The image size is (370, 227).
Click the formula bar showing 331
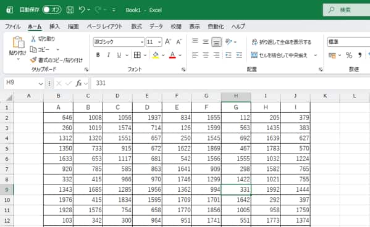[x=231, y=83]
